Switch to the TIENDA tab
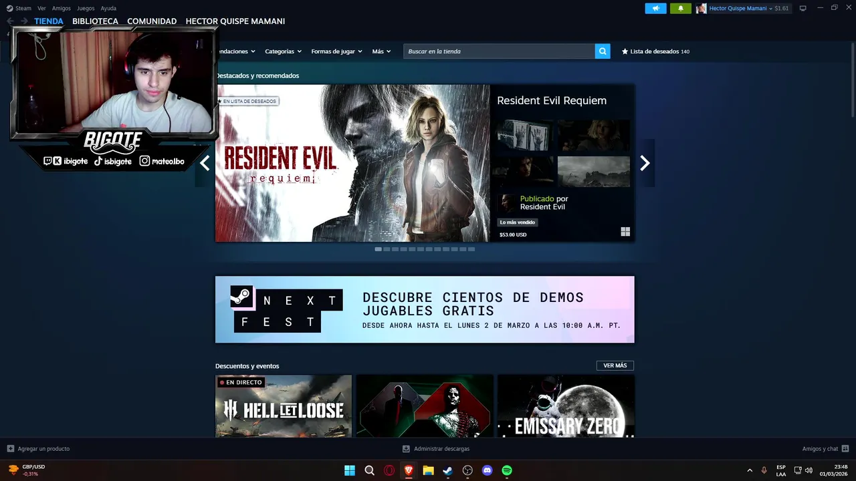The height and width of the screenshot is (481, 856). coord(49,21)
